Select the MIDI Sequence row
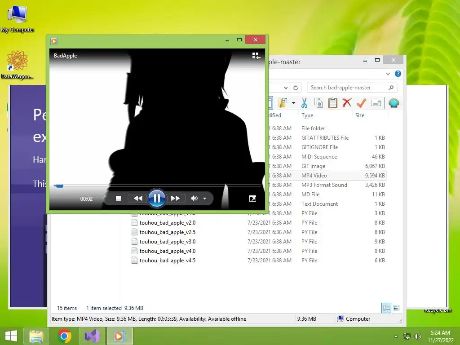 327,157
